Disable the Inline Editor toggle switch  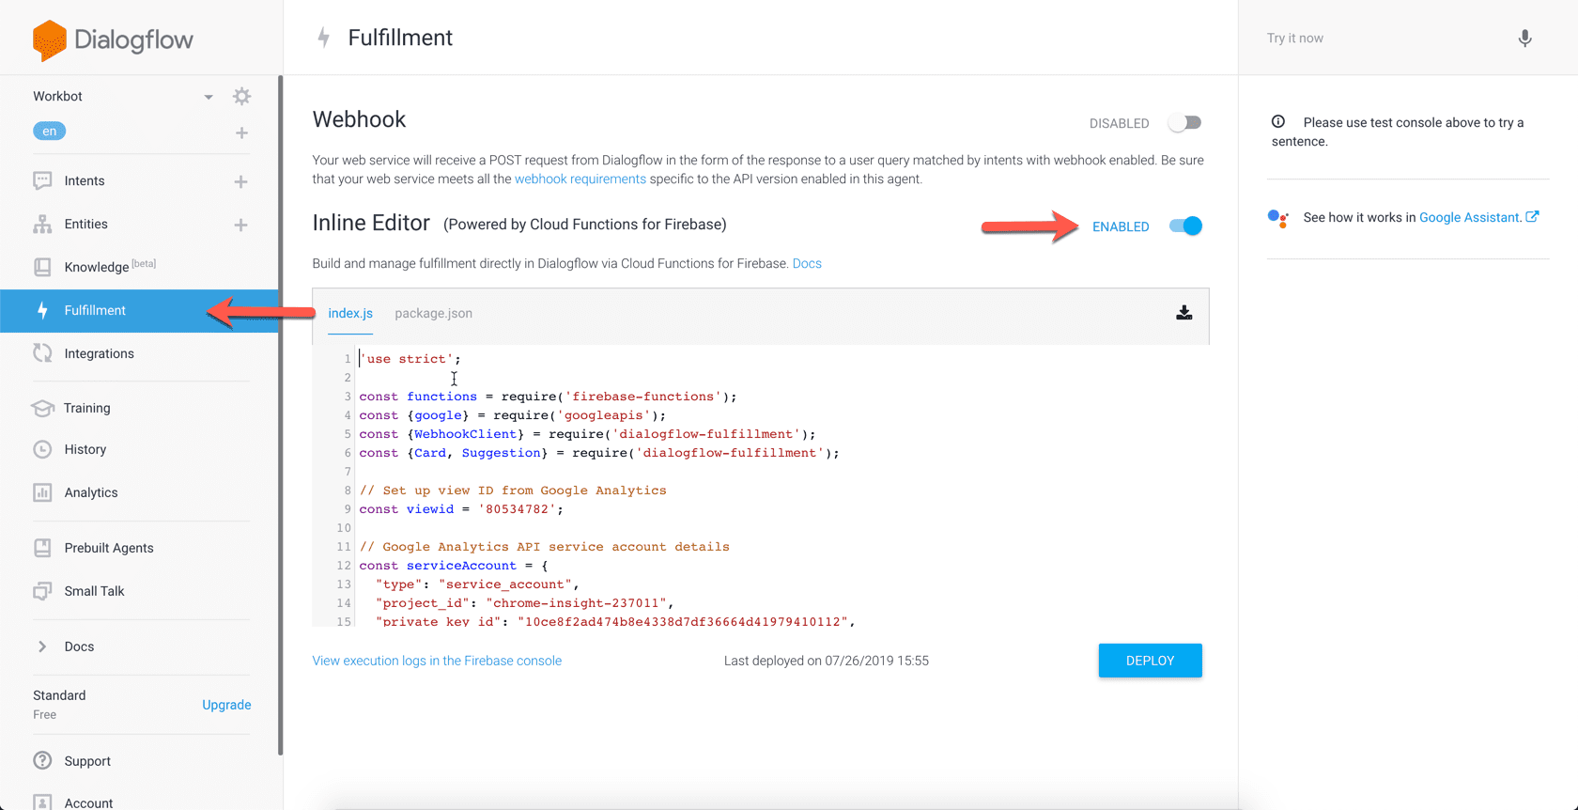point(1185,226)
